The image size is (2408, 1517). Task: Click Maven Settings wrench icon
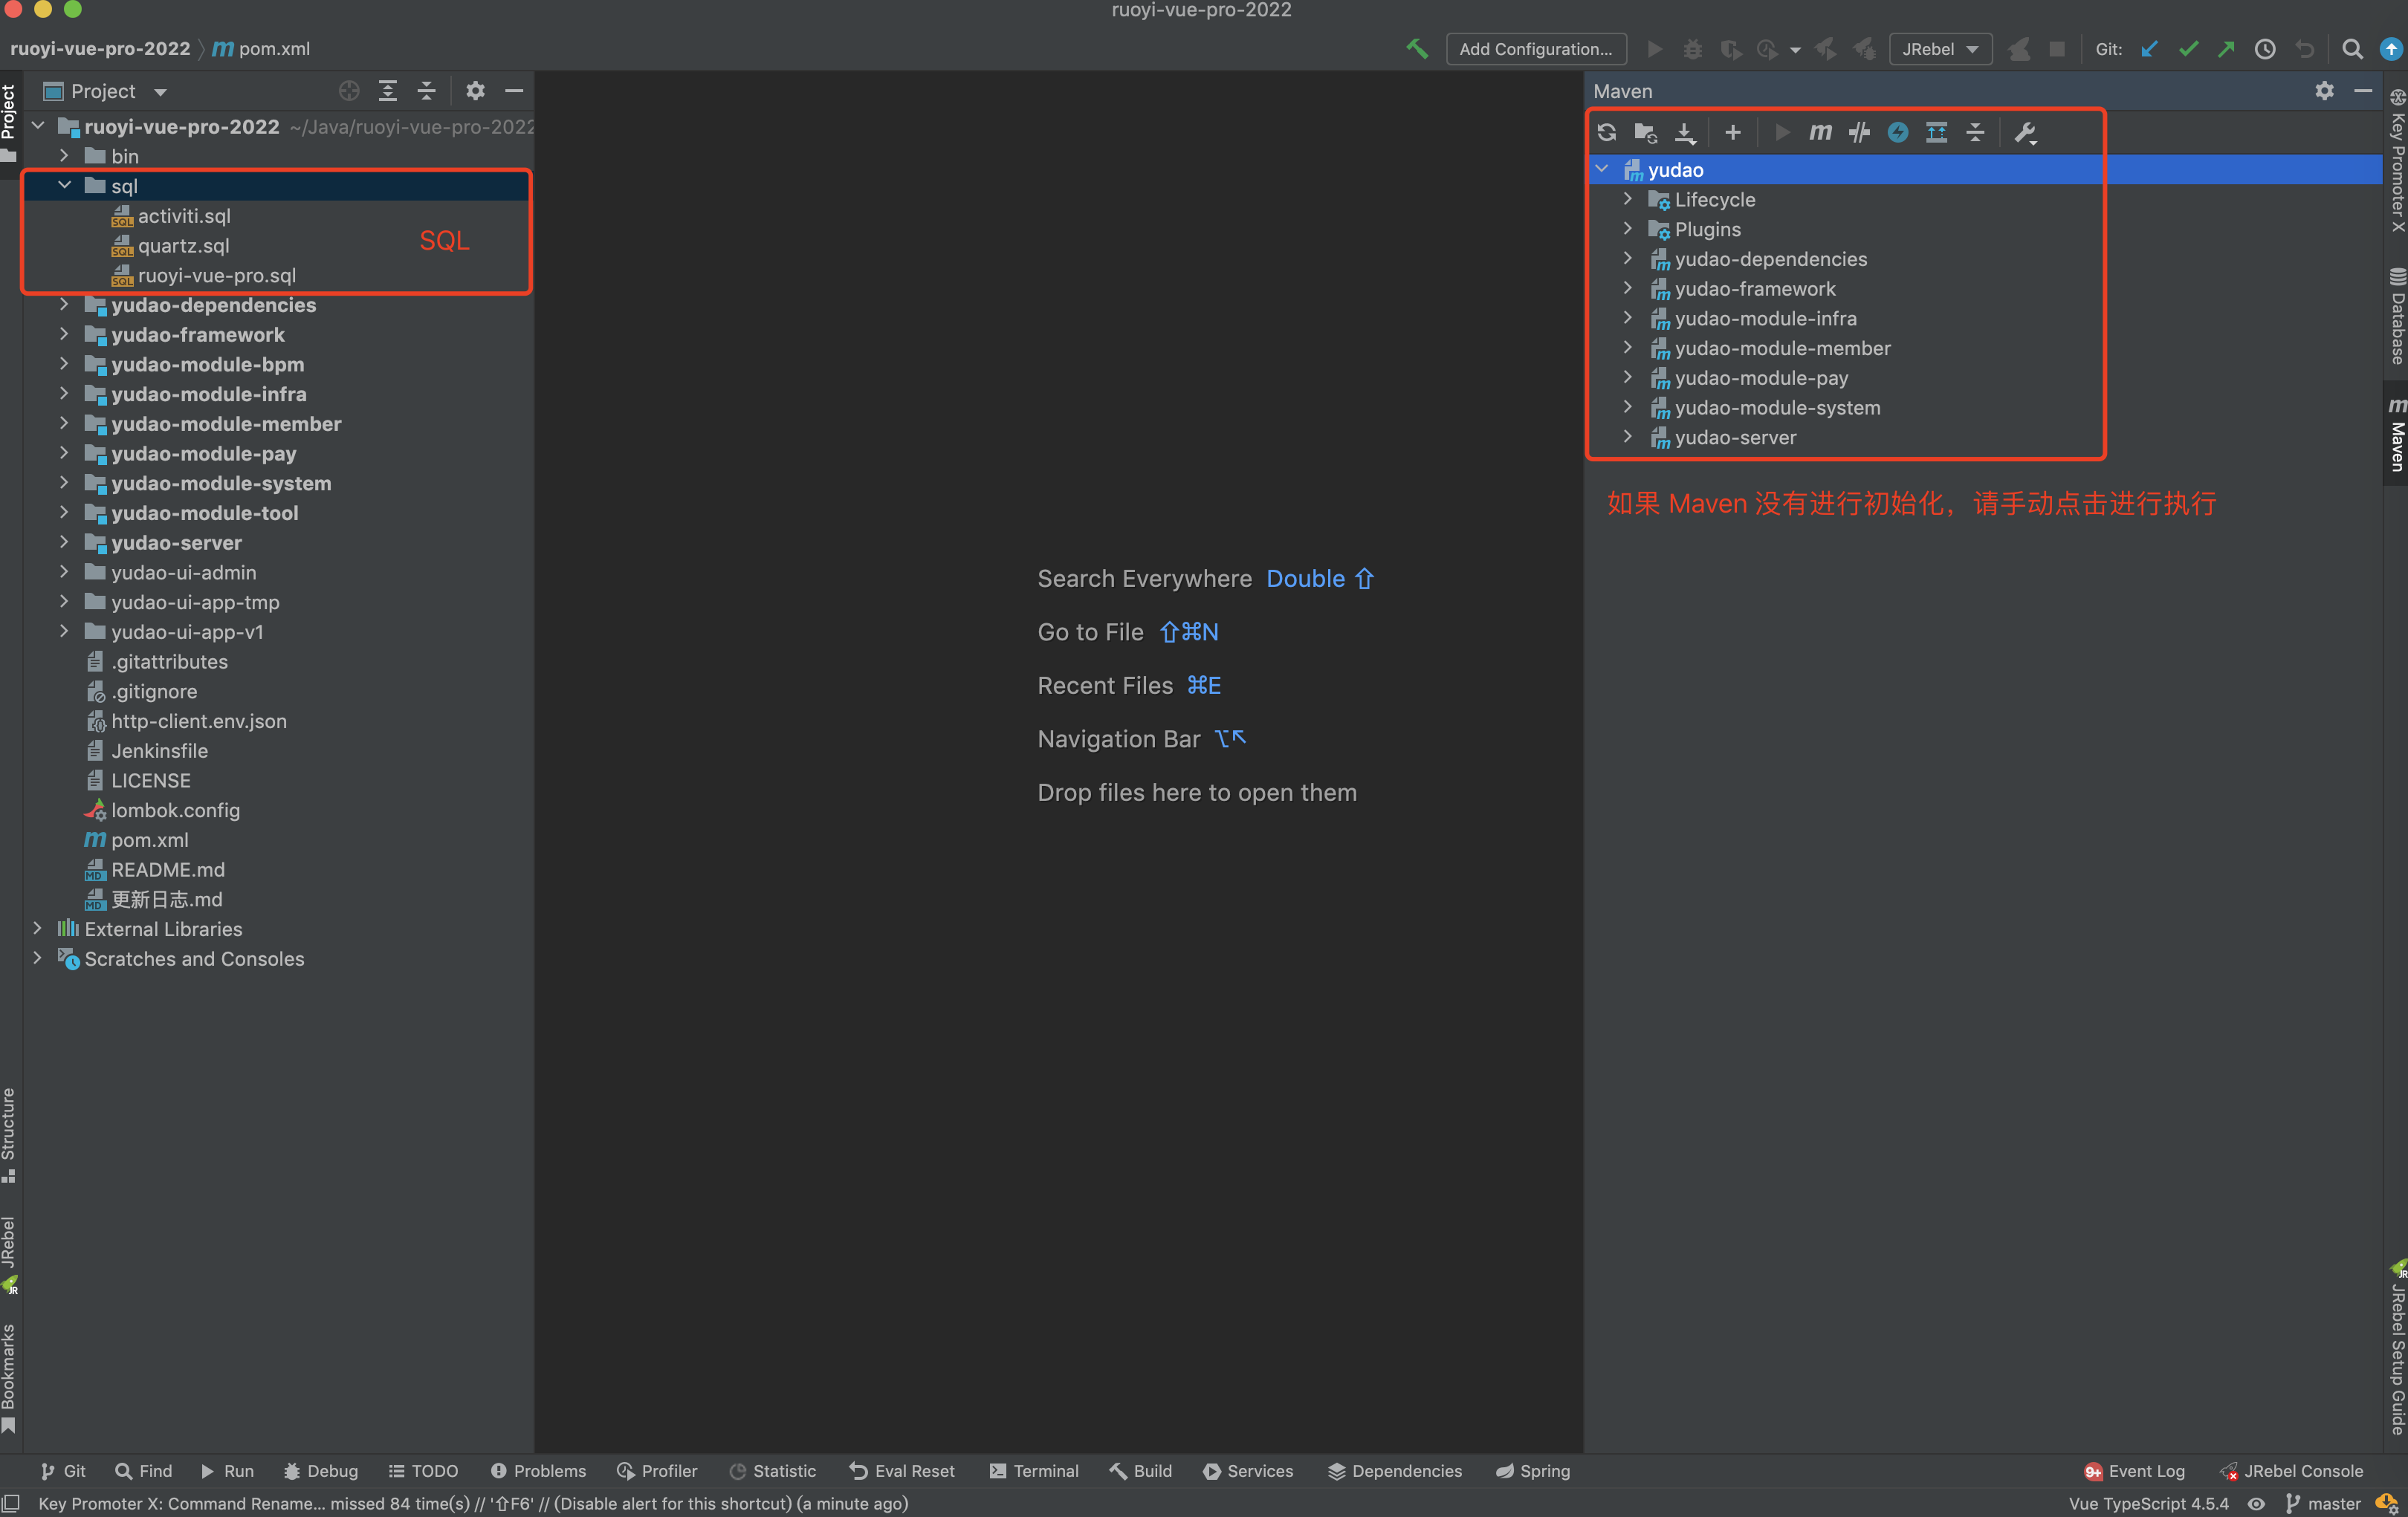click(2025, 133)
